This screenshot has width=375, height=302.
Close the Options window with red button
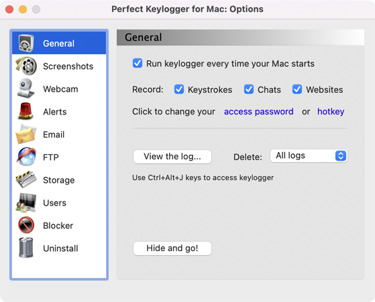[9, 9]
